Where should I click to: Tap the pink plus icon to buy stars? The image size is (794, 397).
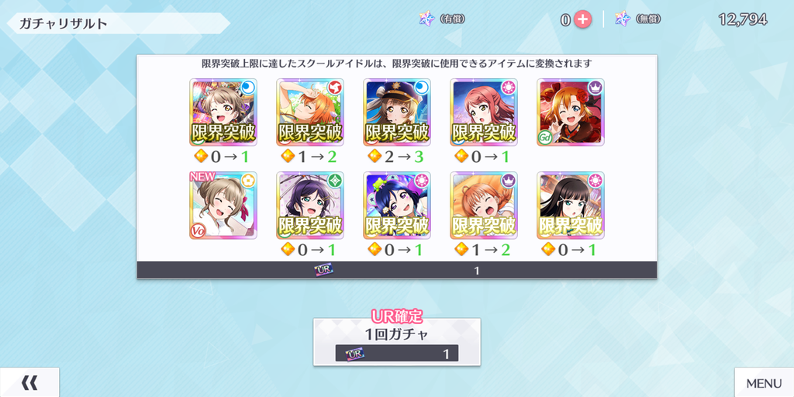tap(582, 19)
